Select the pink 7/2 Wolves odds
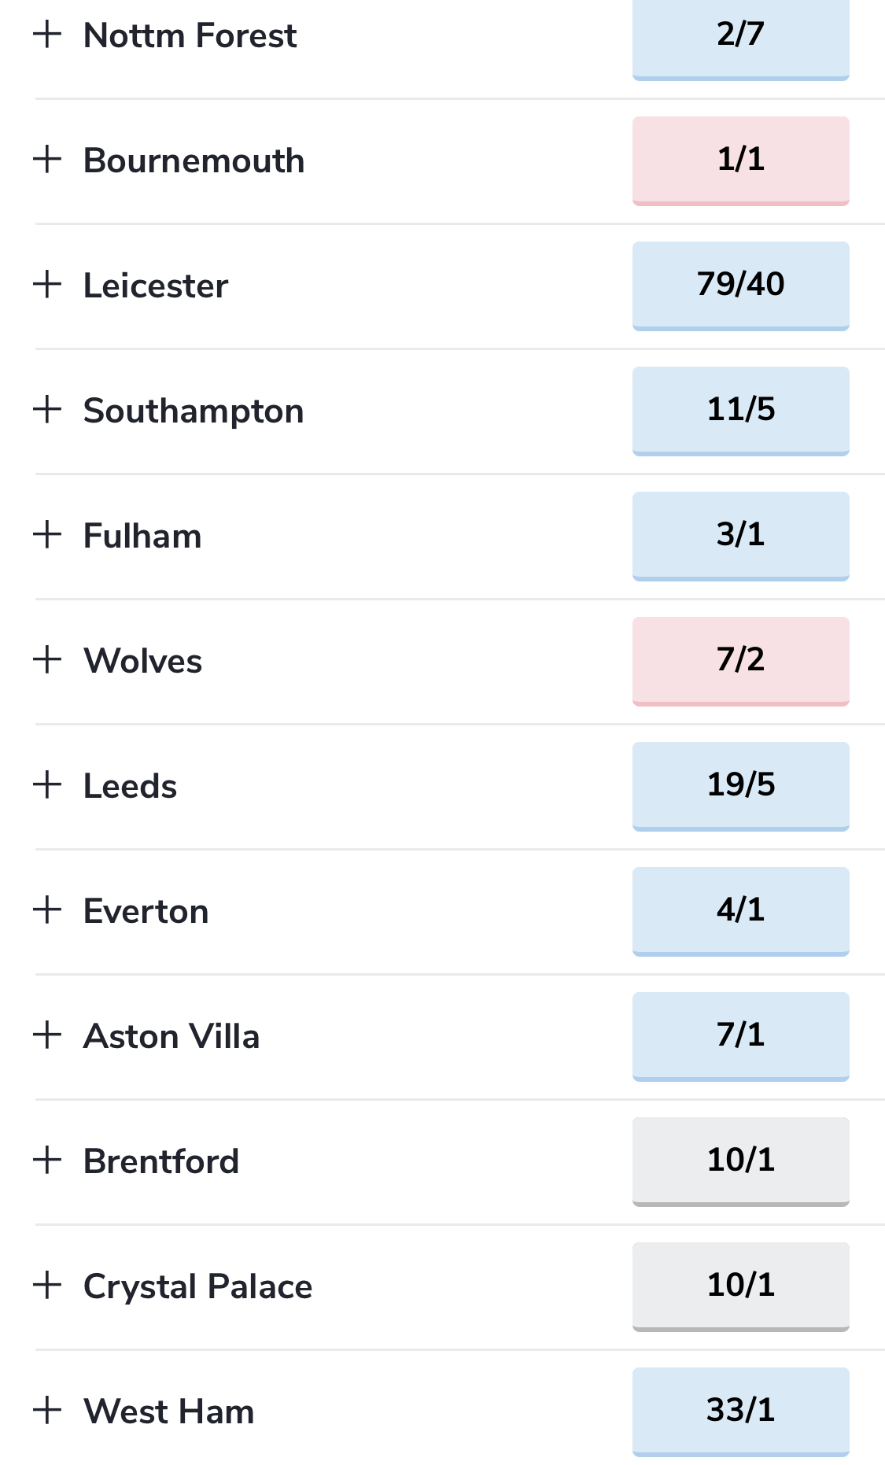The width and height of the screenshot is (885, 1465). pos(740,662)
